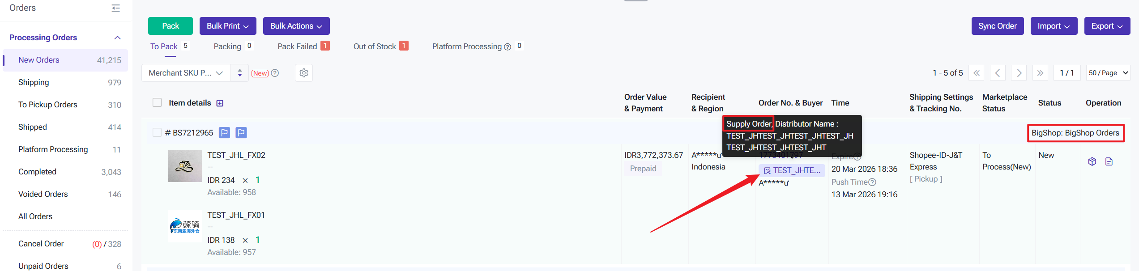Click the help icon beside New label
Screen dimensions: 1139x271
point(275,73)
